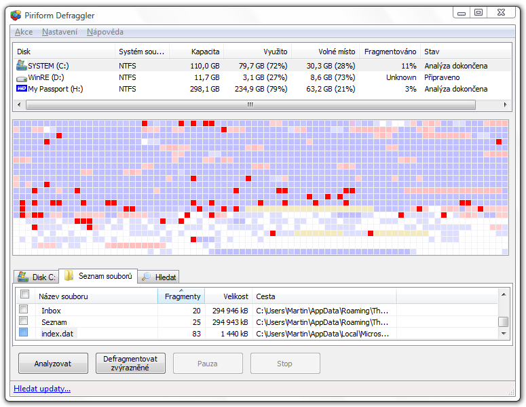The height and width of the screenshot is (407, 526).
Task: Select the Seznam file name
Action: (54, 322)
